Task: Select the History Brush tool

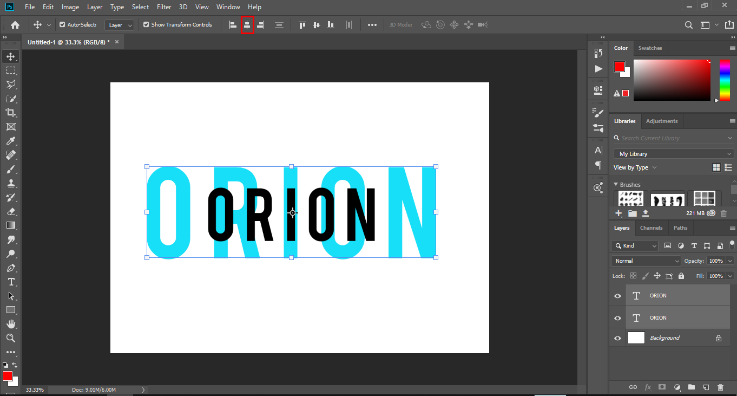Action: click(x=11, y=197)
